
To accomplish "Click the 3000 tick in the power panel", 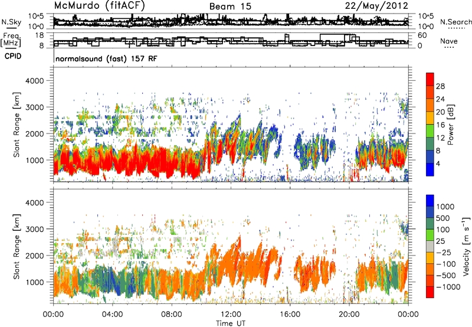I will click(34, 107).
